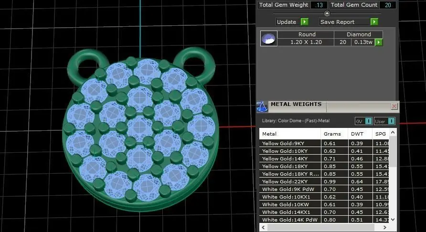
Task: Select the Yellow Gold:14KY row
Action: pyautogui.click(x=324, y=158)
